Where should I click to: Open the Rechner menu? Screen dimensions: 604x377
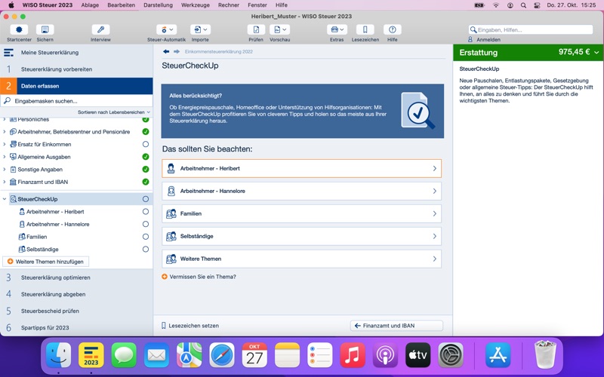pyautogui.click(x=229, y=5)
